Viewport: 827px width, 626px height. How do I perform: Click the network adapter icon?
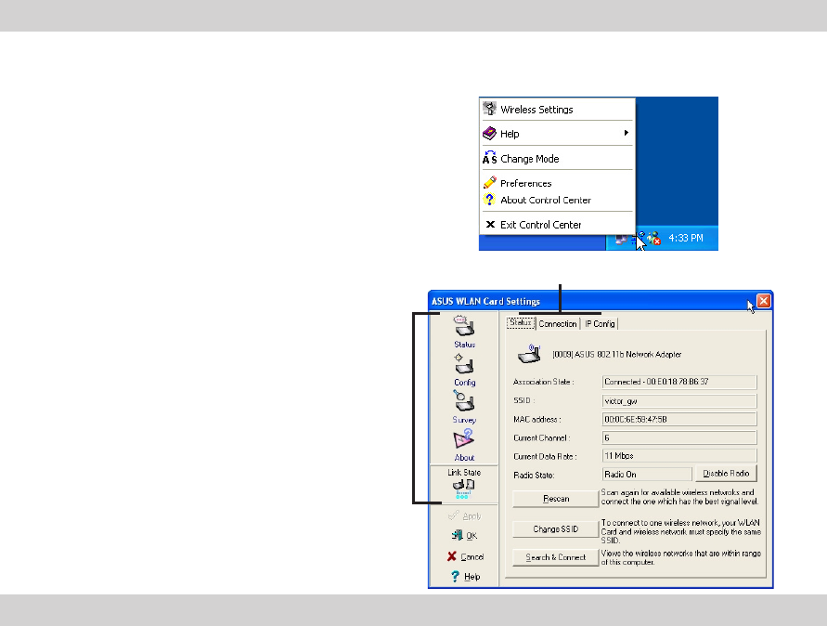pyautogui.click(x=530, y=354)
